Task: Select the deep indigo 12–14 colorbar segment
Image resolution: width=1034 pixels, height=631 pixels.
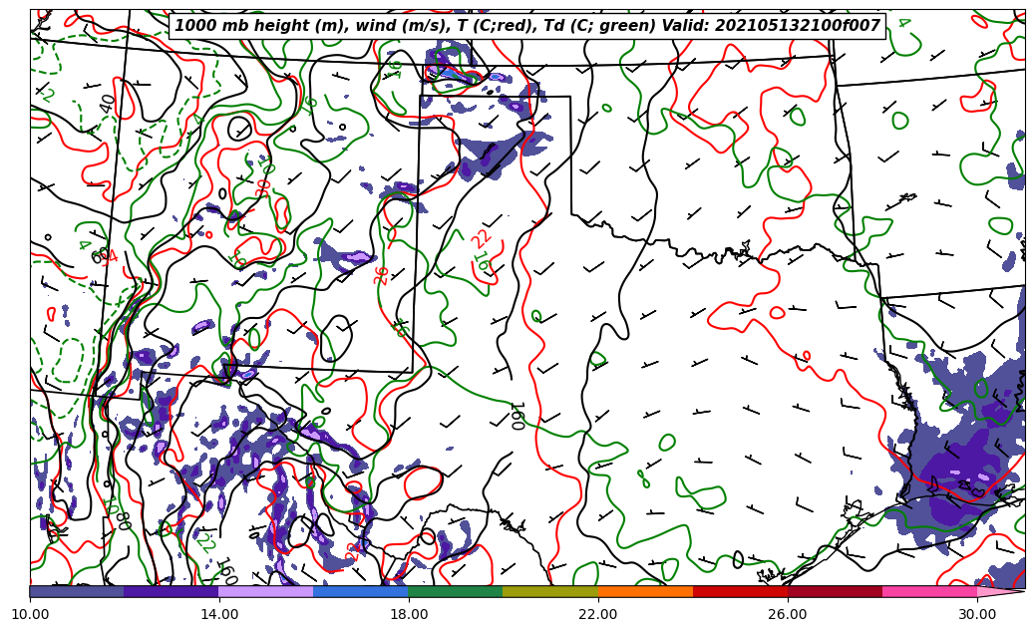Action: click(x=172, y=591)
